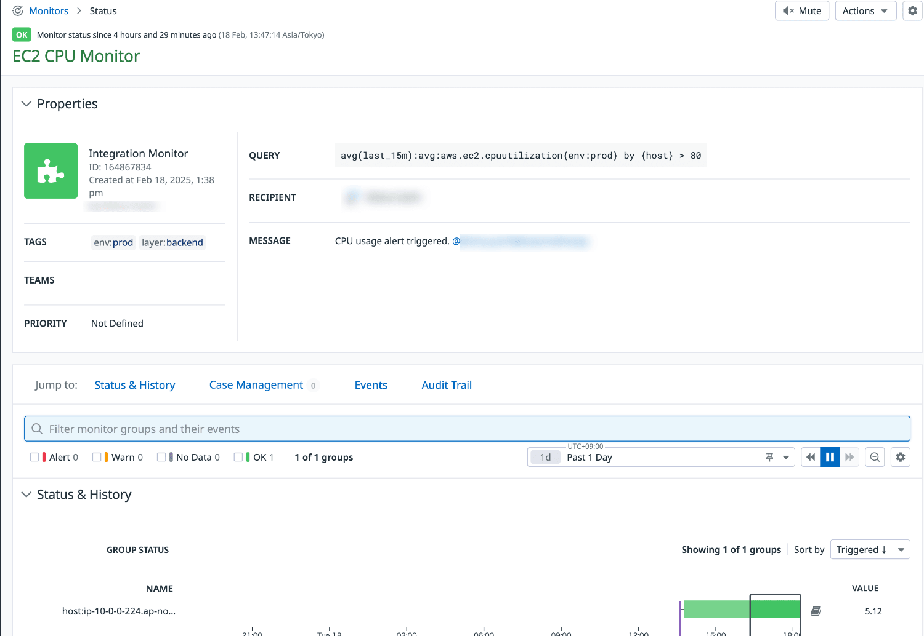Click the EC2 CPU Monitor title
This screenshot has width=924, height=636.
click(76, 56)
